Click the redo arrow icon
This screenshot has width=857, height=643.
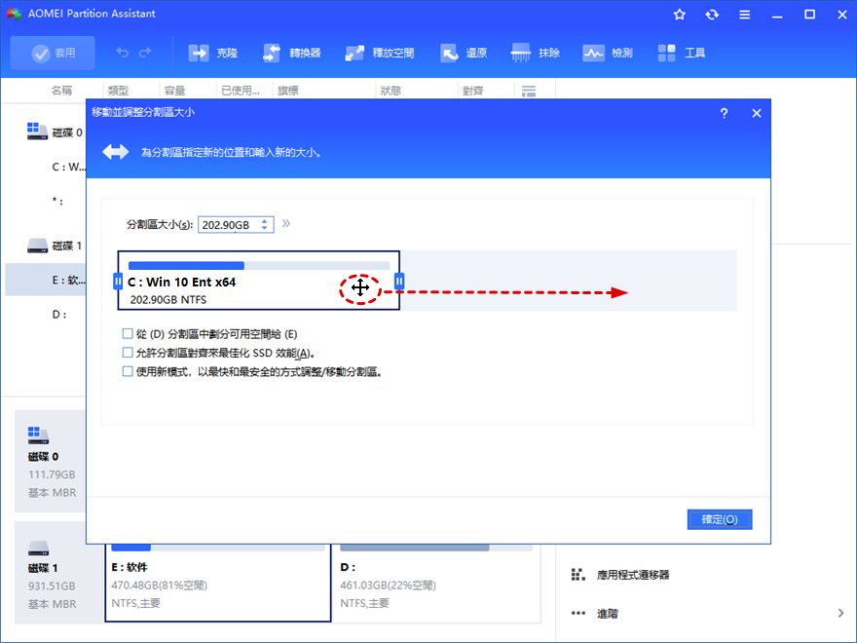[145, 53]
